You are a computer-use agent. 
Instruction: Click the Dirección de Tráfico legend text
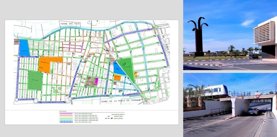click(x=117, y=114)
